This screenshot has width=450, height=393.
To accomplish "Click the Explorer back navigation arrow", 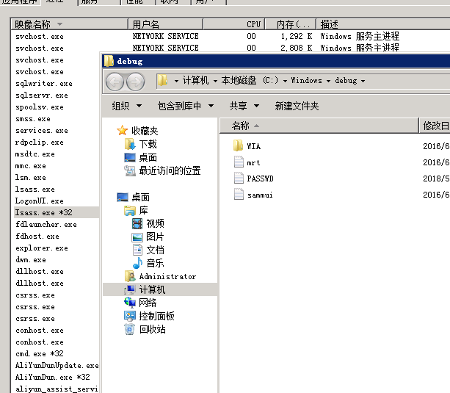I will click(x=115, y=82).
